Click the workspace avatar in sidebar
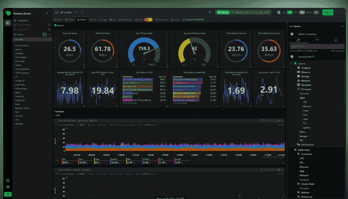This screenshot has width=348, height=199. pos(8,23)
